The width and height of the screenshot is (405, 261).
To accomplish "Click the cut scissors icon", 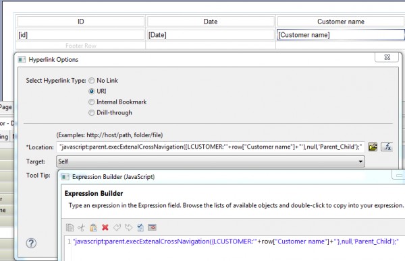I will 81,227.
